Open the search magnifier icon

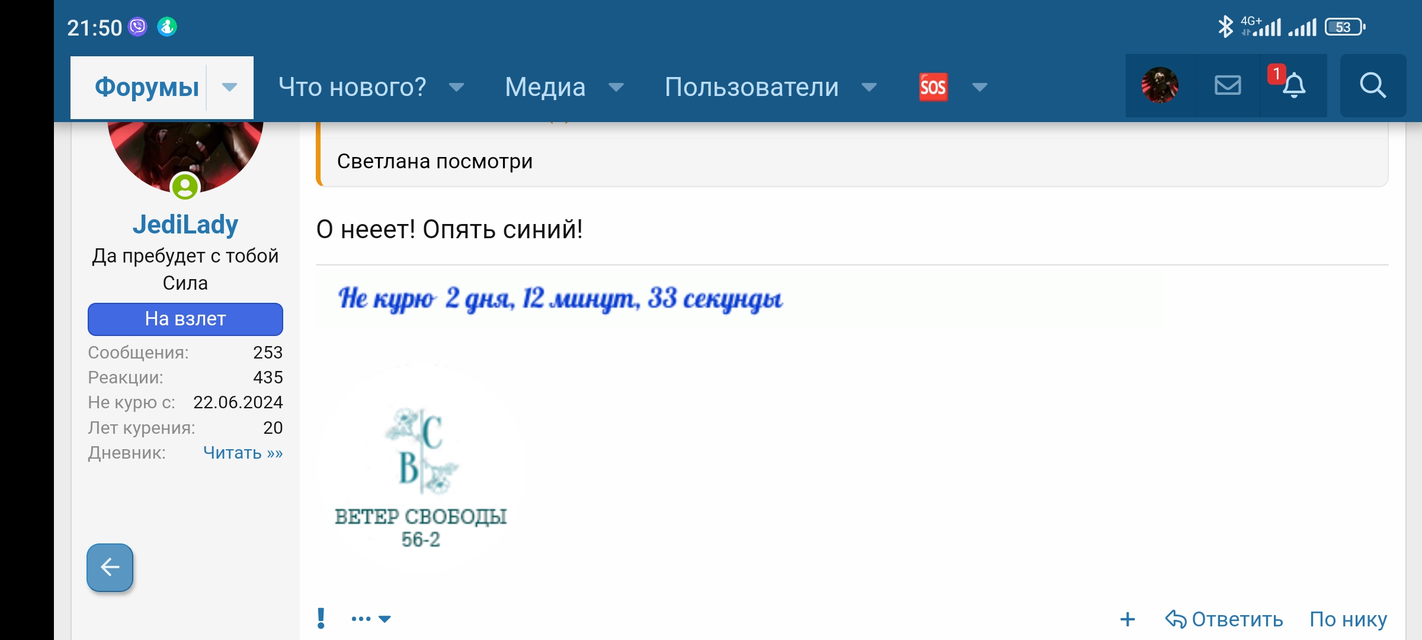coord(1372,86)
